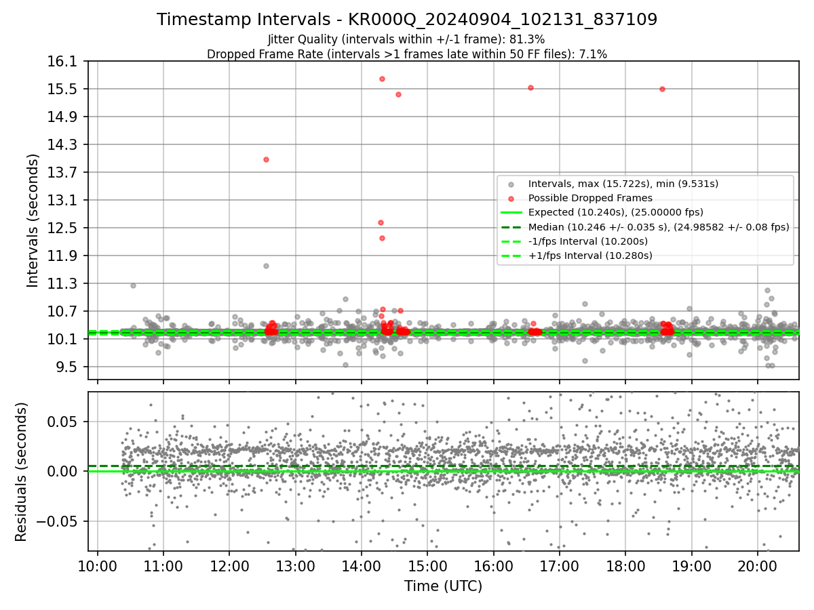This screenshot has height=610, width=814.
Task: Click the x-axis tick label '15:00'
Action: point(427,565)
